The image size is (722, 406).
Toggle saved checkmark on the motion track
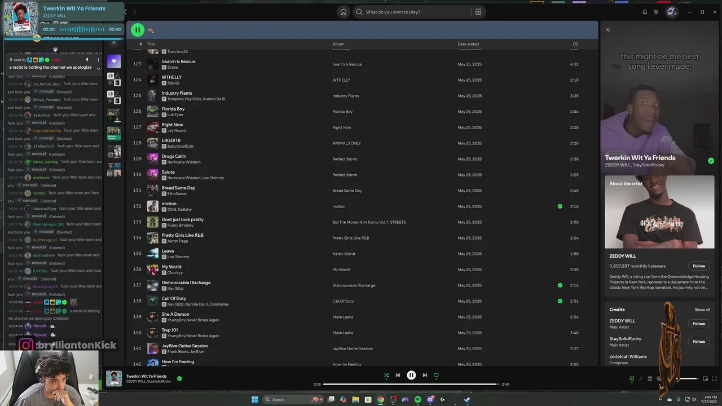(560, 206)
